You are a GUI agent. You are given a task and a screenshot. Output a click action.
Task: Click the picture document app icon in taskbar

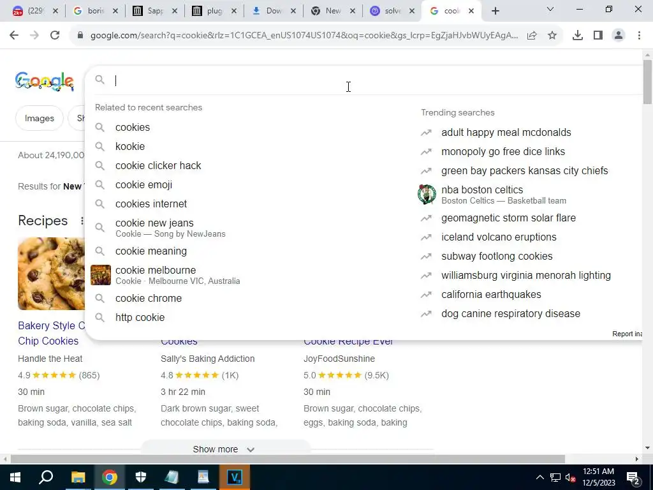(203, 477)
